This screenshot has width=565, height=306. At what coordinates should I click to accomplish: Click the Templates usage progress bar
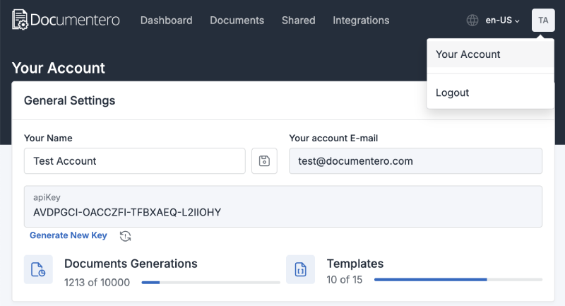click(458, 280)
